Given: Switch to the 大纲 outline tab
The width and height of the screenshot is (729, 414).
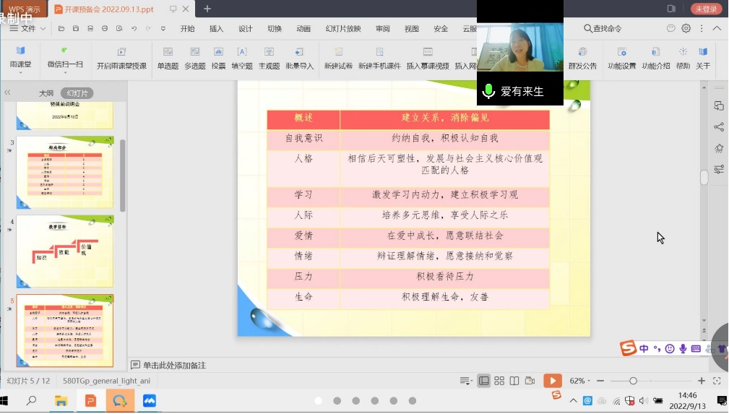Looking at the screenshot, I should [46, 93].
